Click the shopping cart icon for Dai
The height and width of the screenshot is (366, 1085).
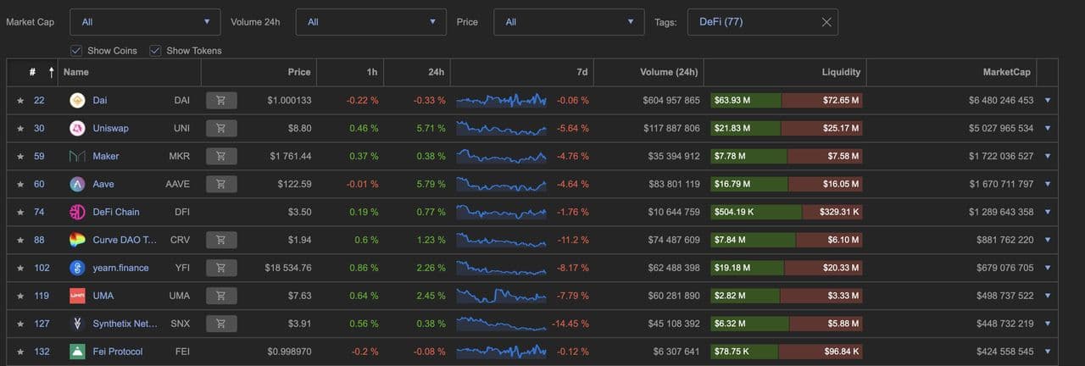[221, 101]
